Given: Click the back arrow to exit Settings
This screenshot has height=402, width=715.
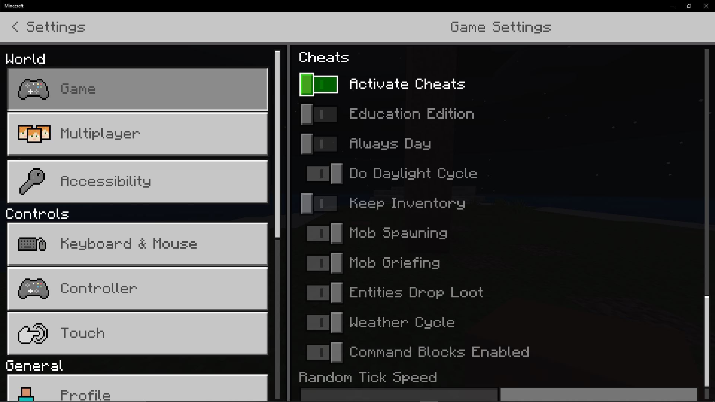Looking at the screenshot, I should 15,26.
